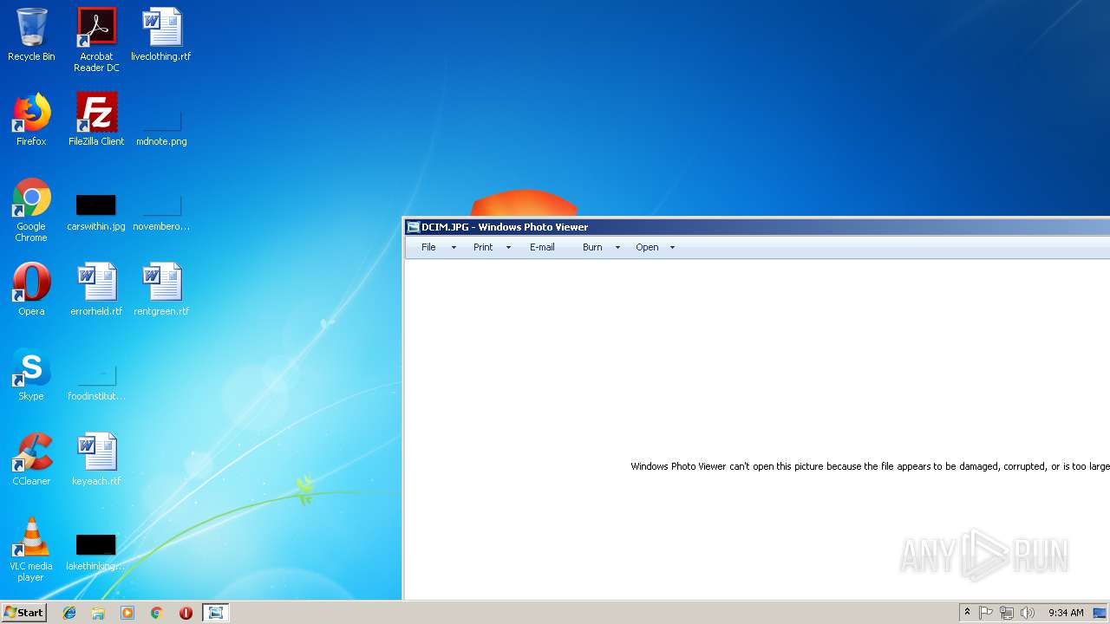The width and height of the screenshot is (1110, 624).
Task: Open Windows Explorer folder in taskbar
Action: [98, 613]
